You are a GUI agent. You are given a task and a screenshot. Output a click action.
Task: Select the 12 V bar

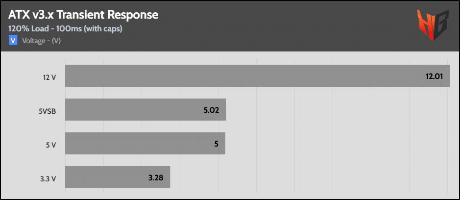[x=257, y=76]
